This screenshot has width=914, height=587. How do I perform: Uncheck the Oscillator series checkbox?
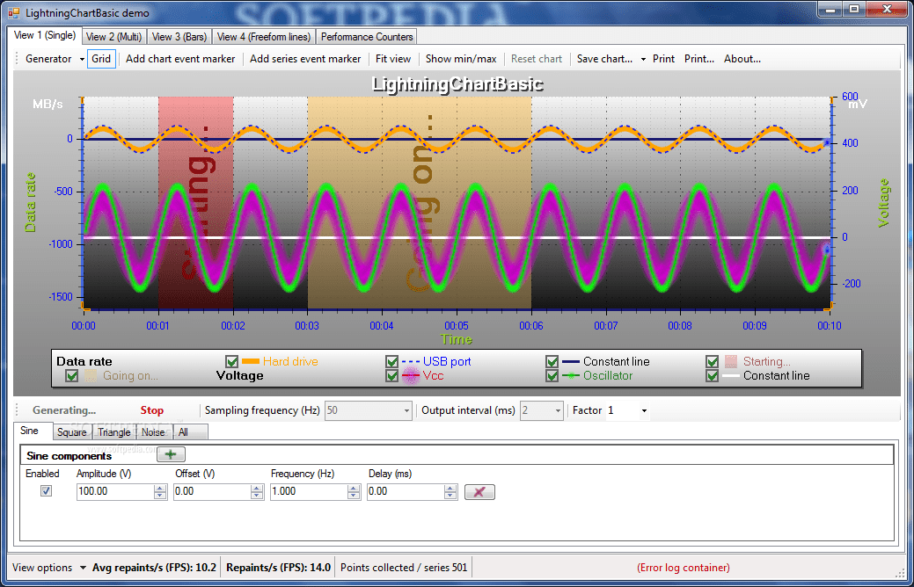click(x=552, y=376)
